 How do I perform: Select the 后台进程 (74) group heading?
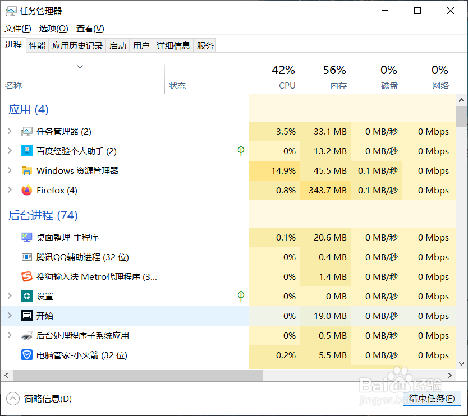point(43,215)
